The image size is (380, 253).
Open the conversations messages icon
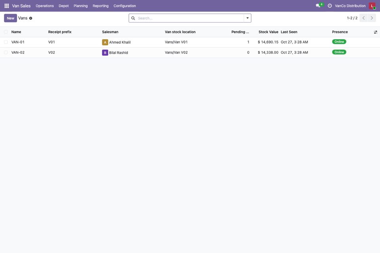click(318, 6)
